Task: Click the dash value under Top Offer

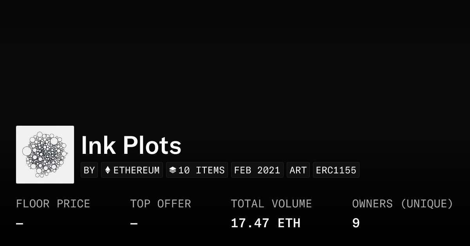Action: click(134, 224)
